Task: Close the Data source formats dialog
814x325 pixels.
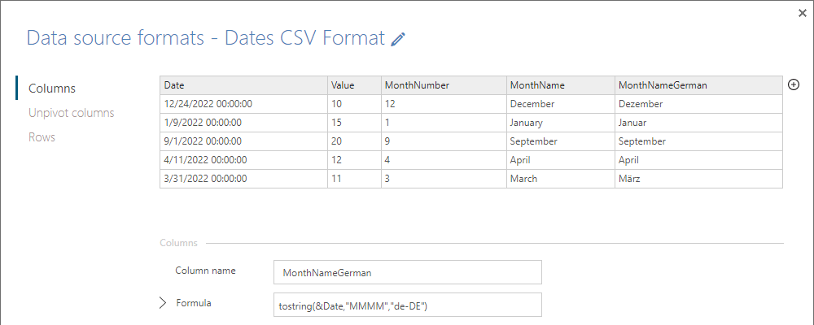Action: (803, 14)
